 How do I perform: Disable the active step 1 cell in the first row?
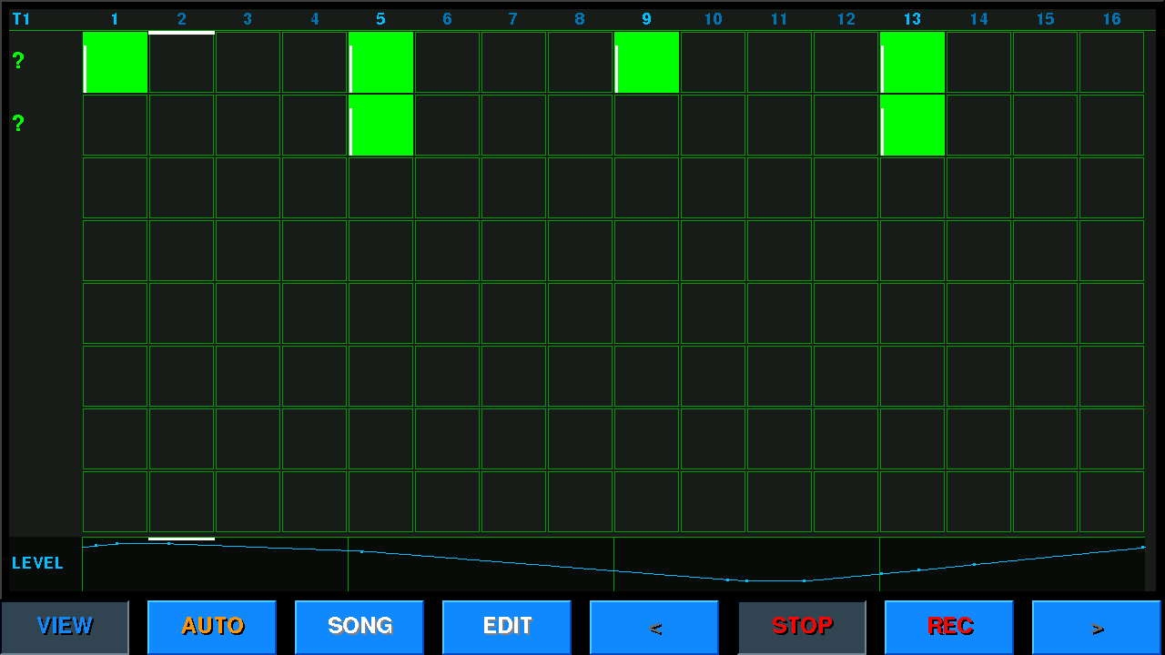point(115,62)
